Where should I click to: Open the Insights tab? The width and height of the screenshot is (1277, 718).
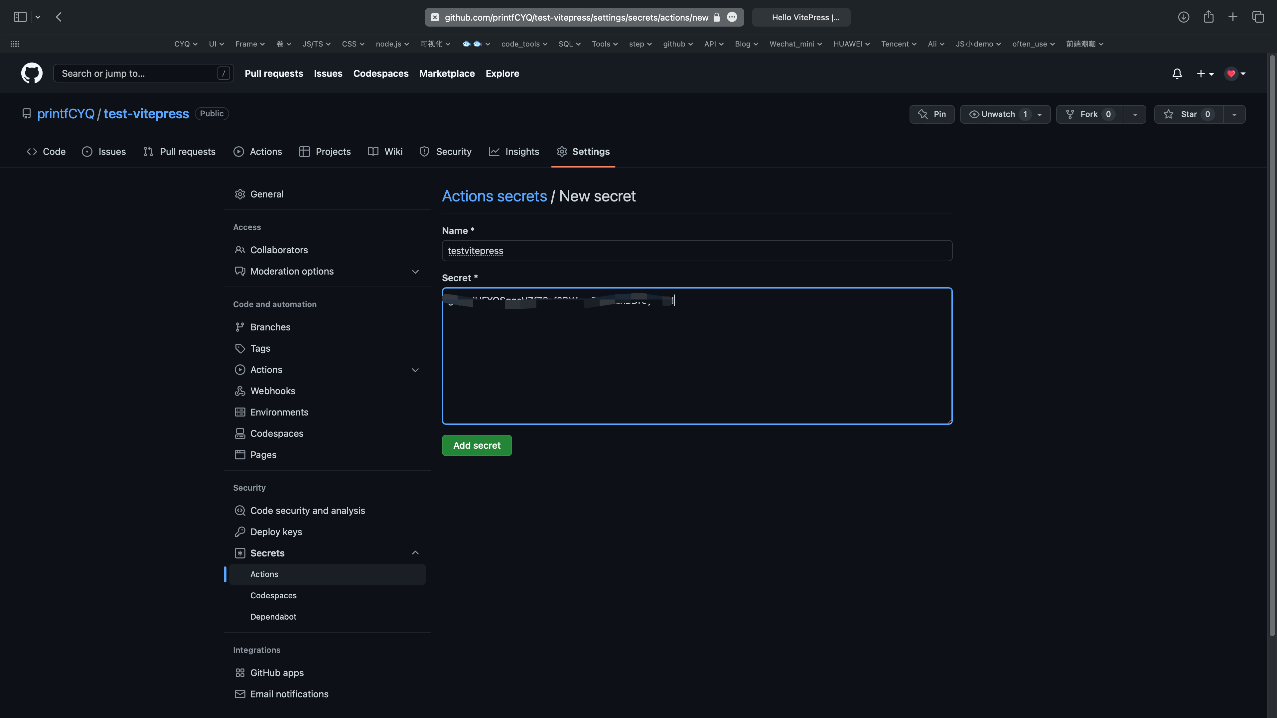click(x=514, y=152)
